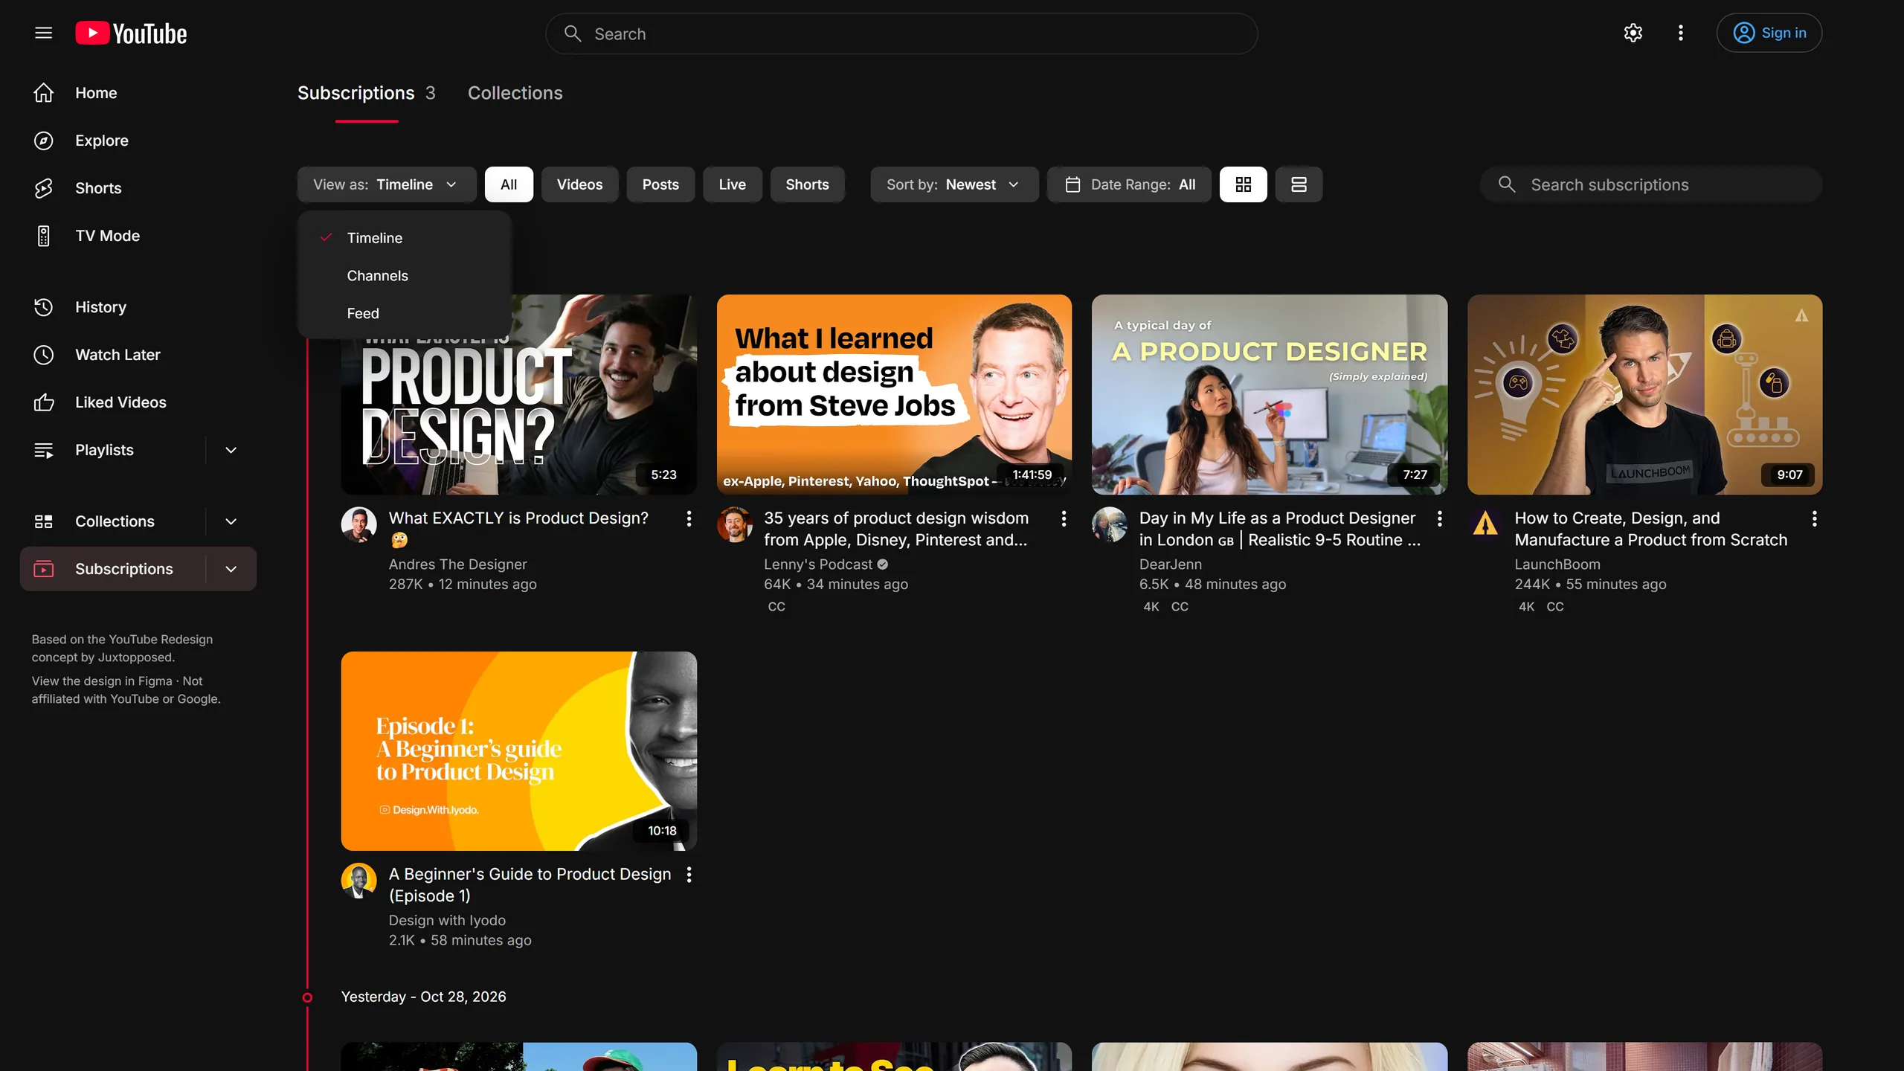1904x1071 pixels.
Task: Click the Sign in button
Action: pyautogui.click(x=1769, y=33)
